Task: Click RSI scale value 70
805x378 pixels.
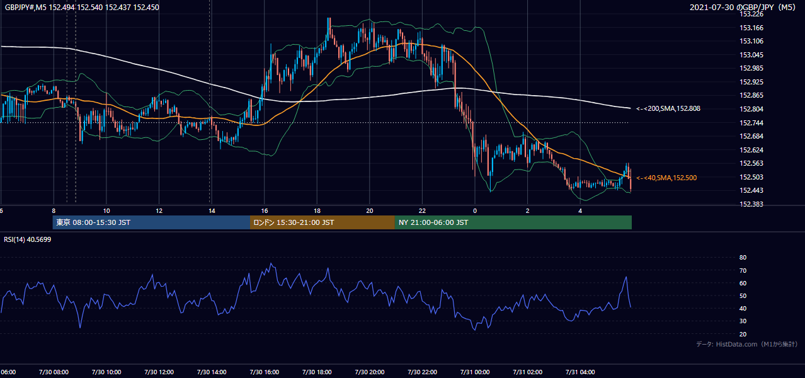Action: pyautogui.click(x=743, y=270)
